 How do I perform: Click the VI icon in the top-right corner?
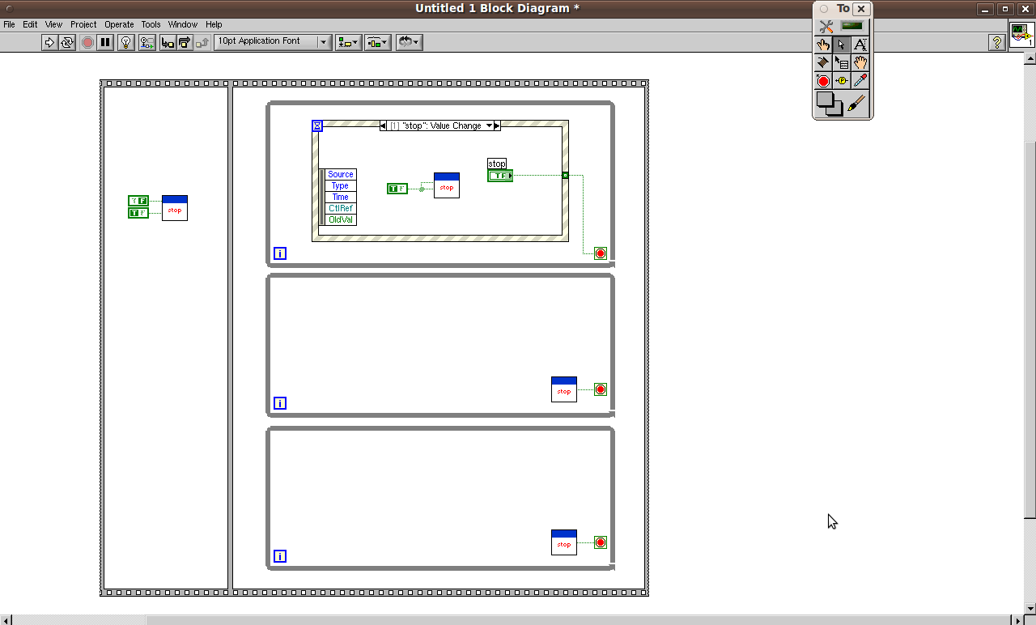coord(1021,34)
